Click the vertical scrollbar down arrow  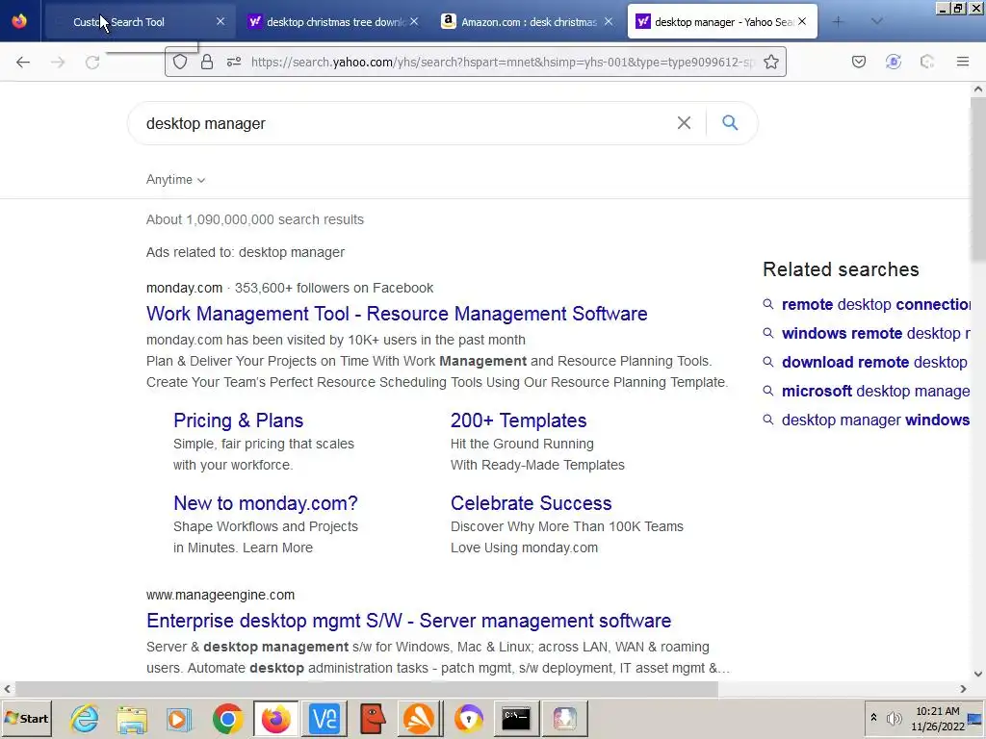[978, 674]
